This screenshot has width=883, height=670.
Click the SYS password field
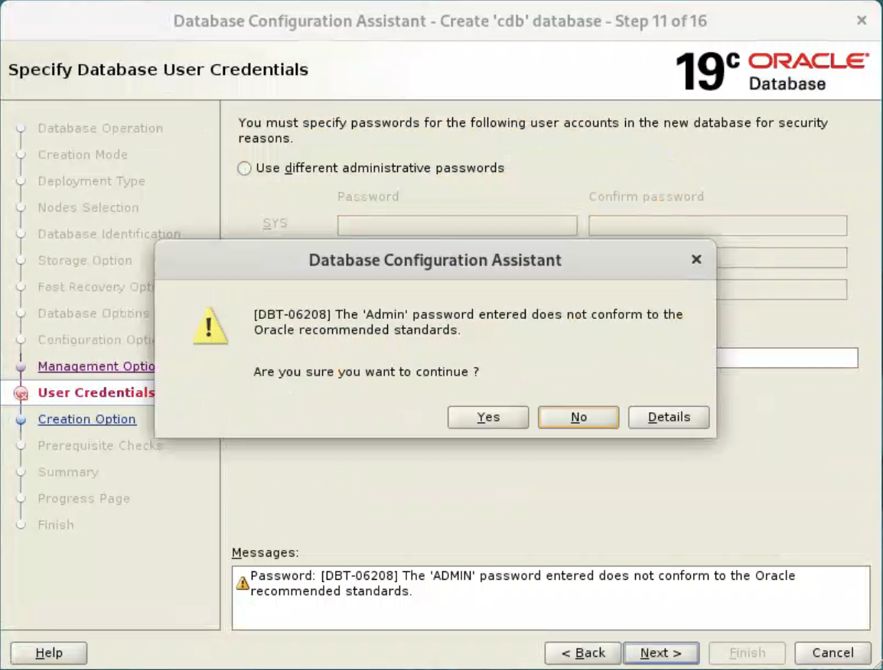458,225
